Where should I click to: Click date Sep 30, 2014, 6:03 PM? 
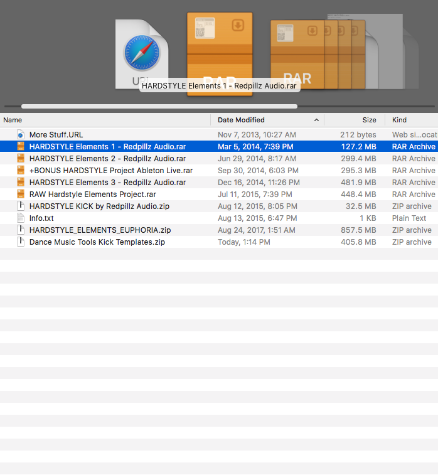click(x=258, y=171)
